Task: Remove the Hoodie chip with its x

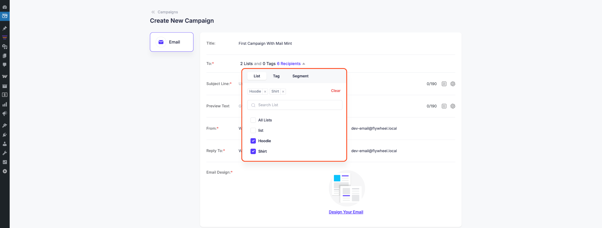Action: (x=265, y=92)
